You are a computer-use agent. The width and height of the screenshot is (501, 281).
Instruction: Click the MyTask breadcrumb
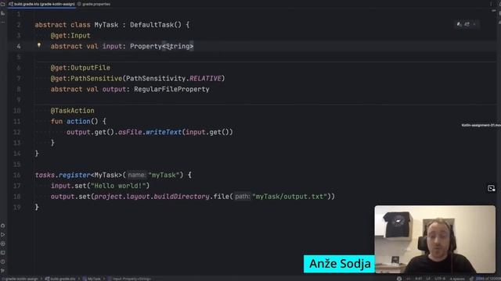[92, 279]
